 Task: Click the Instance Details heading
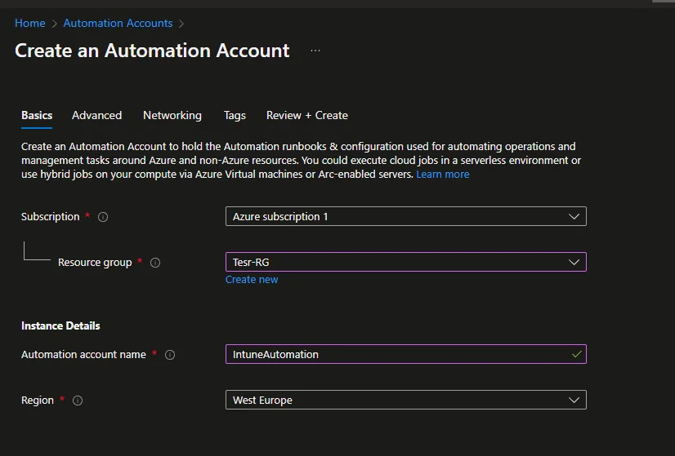[x=60, y=325]
